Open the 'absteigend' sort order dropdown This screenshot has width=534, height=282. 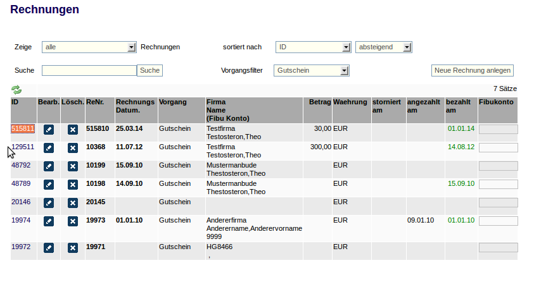[x=384, y=47]
